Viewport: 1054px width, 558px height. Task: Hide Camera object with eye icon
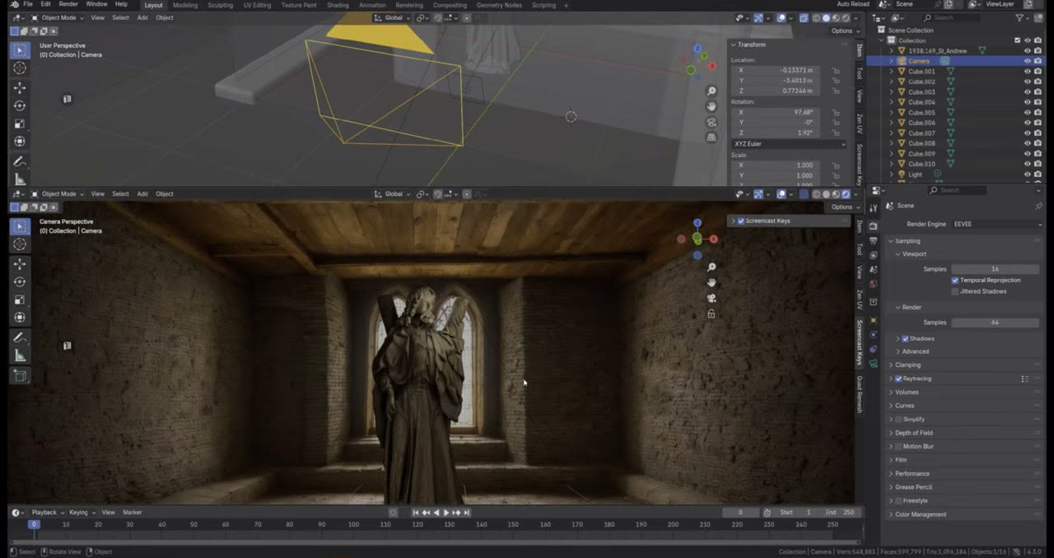click(1027, 61)
